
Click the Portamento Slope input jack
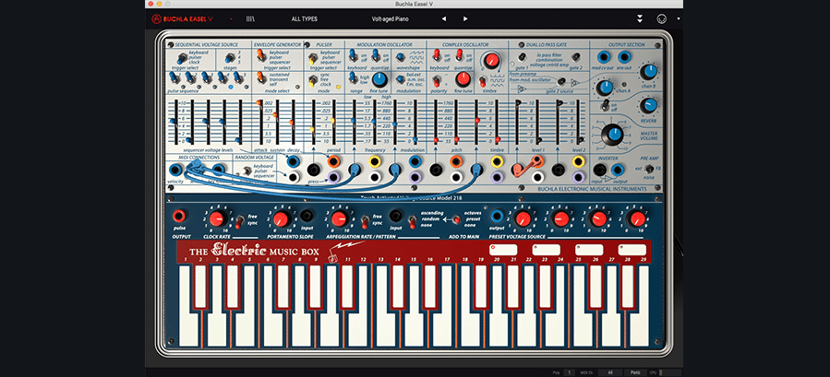pyautogui.click(x=307, y=216)
